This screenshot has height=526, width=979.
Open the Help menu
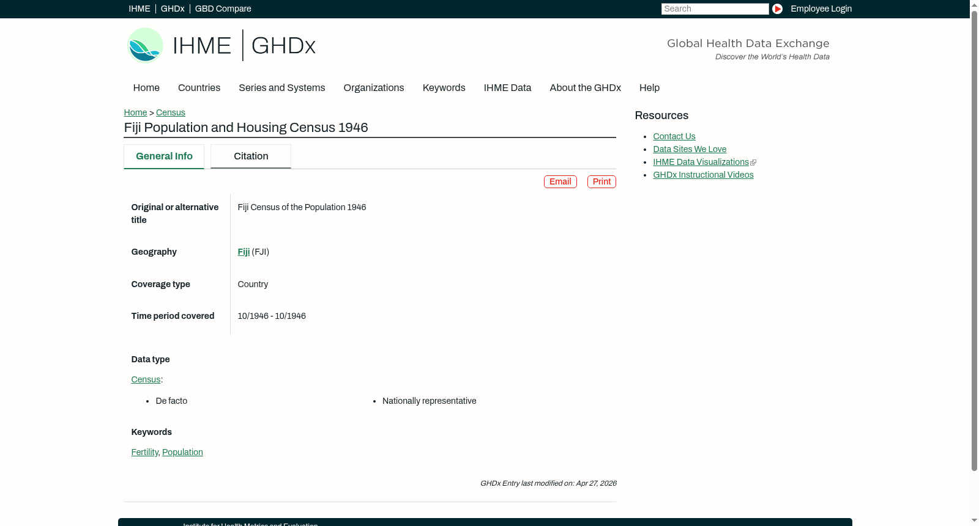point(649,88)
